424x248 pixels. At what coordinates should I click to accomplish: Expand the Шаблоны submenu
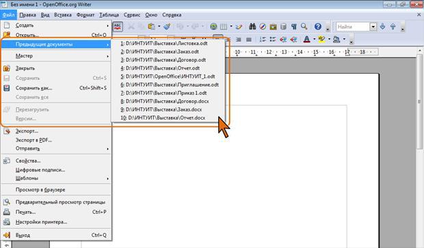click(x=56, y=178)
